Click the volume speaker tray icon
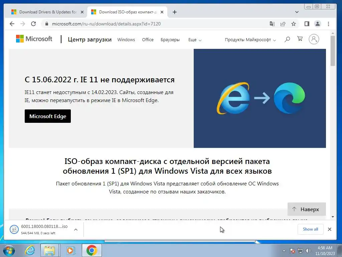 pyautogui.click(x=308, y=251)
